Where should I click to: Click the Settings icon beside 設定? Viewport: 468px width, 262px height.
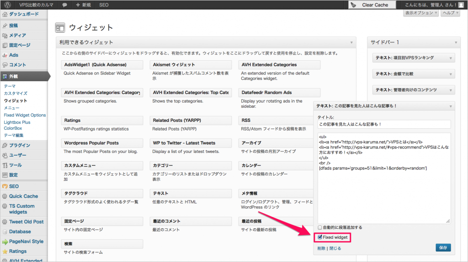pos(5,175)
